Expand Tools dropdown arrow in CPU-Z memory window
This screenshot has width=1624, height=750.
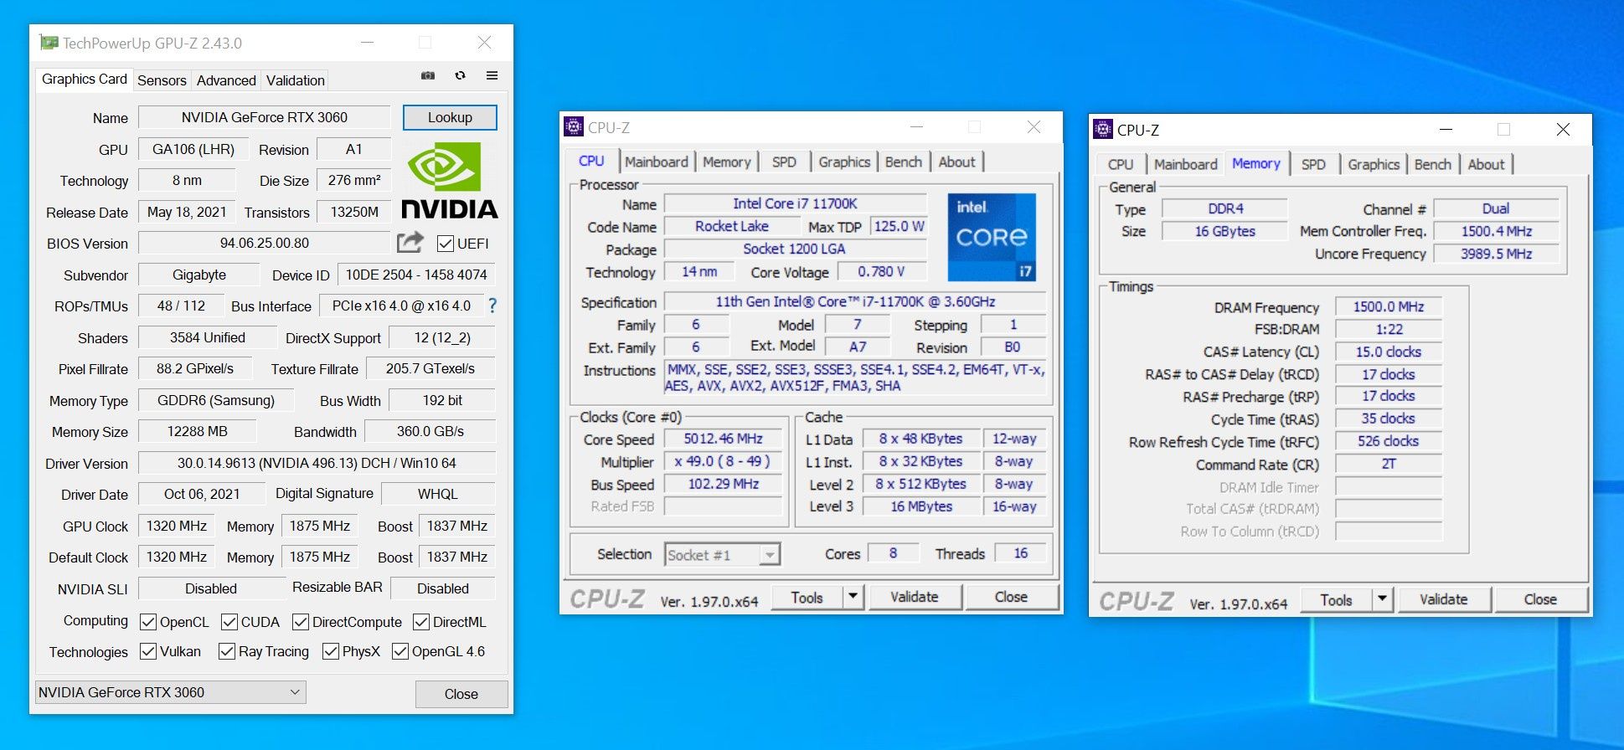point(1383,599)
